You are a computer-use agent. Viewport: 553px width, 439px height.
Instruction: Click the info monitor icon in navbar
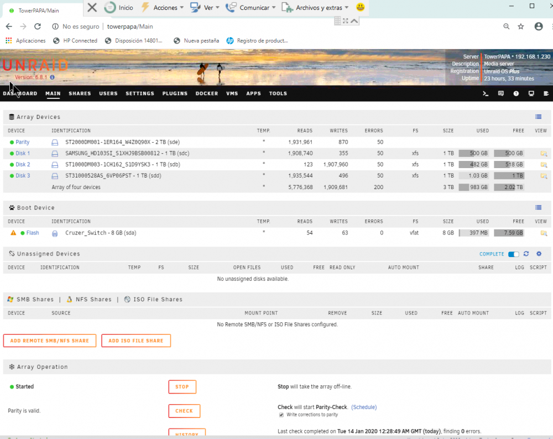point(531,93)
